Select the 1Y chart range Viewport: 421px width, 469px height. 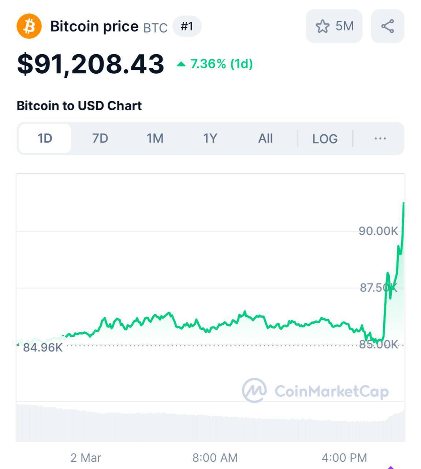click(x=210, y=139)
